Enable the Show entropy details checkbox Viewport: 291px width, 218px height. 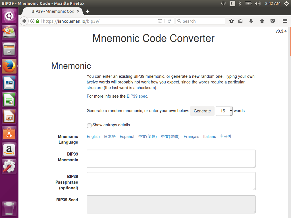(89, 125)
